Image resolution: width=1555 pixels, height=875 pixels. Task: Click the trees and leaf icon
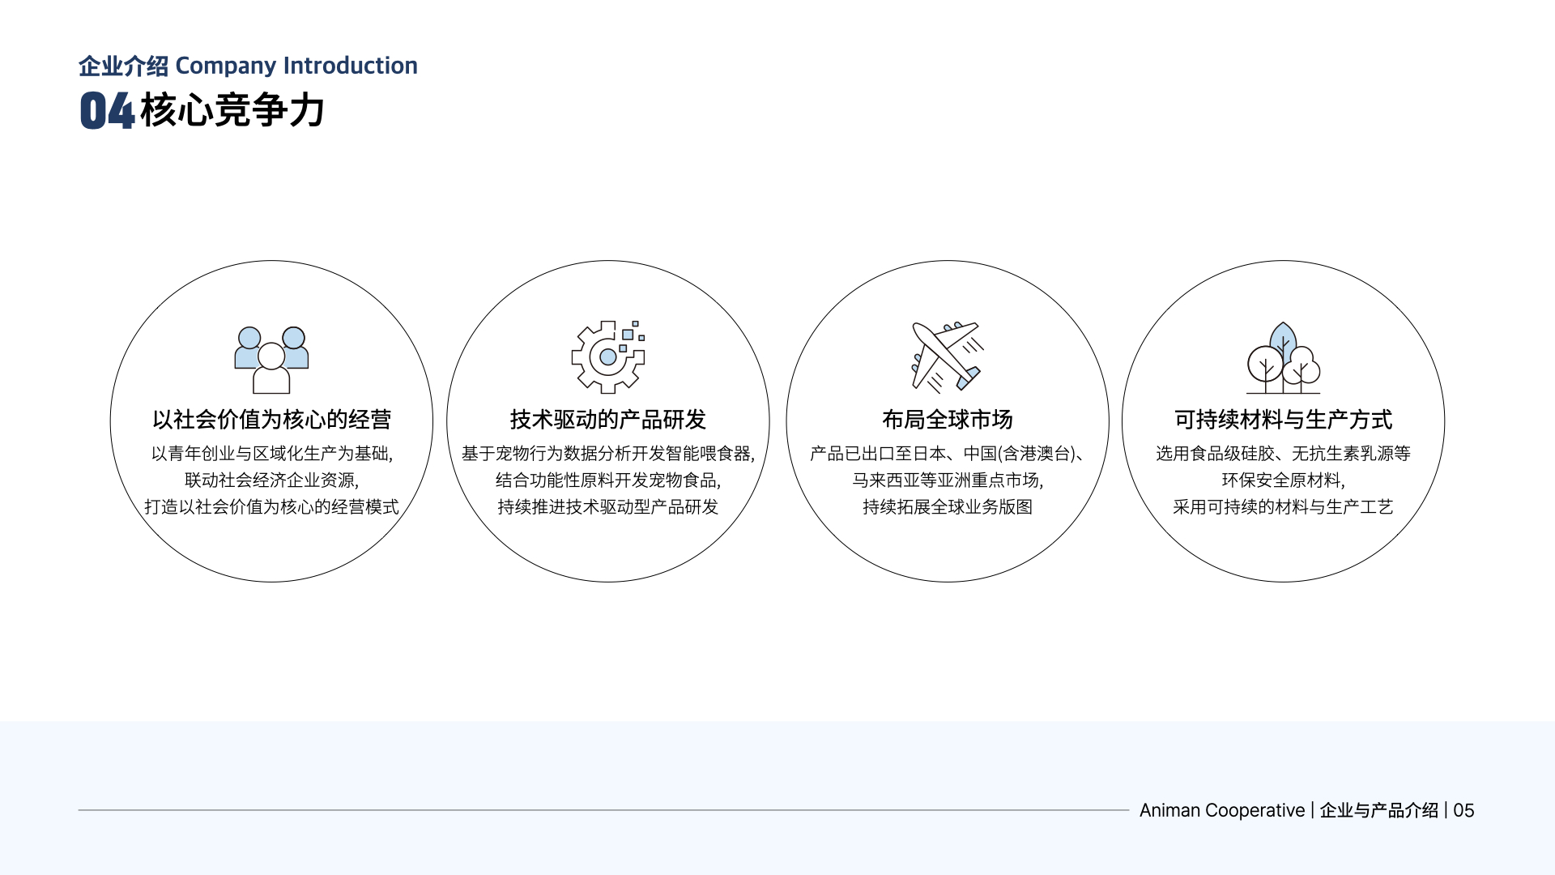1283,358
